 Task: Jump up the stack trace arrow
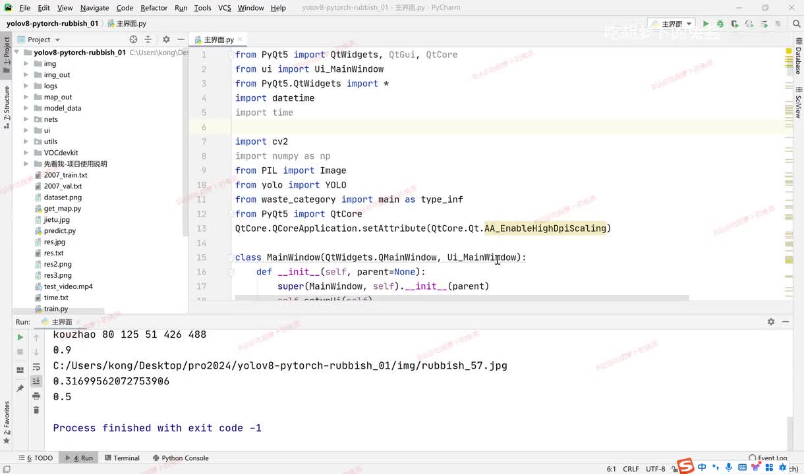tap(36, 337)
